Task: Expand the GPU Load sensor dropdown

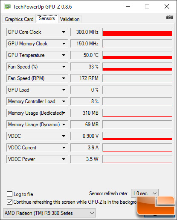Action: 64,90
